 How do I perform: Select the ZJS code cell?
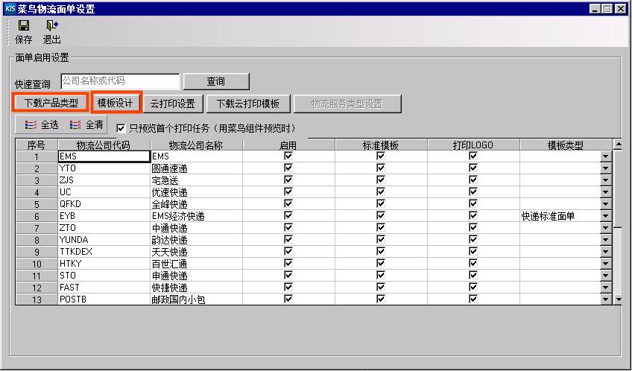click(104, 180)
